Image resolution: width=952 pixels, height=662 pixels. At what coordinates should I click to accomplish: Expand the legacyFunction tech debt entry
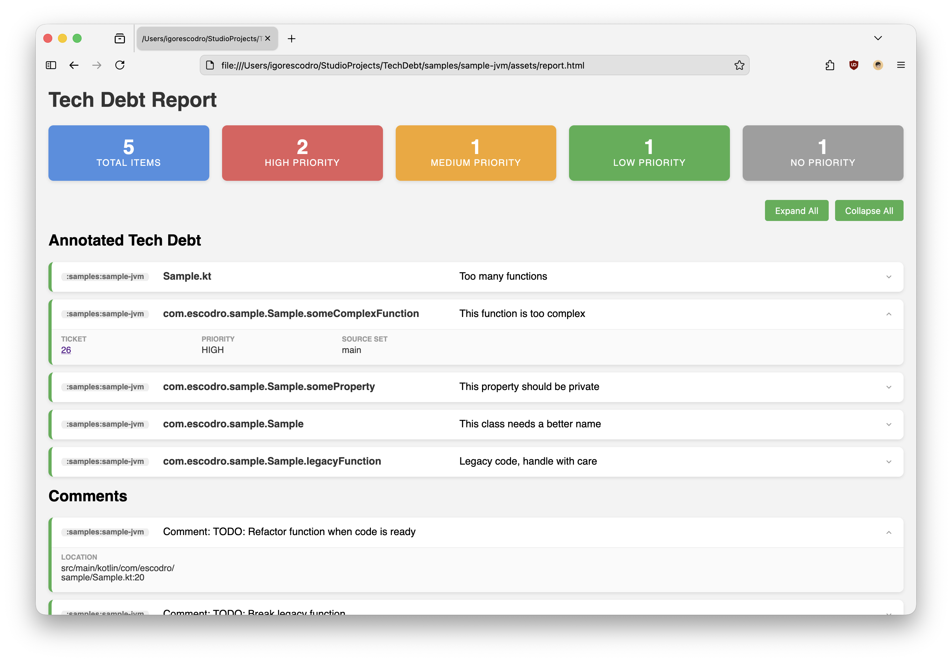tap(889, 461)
